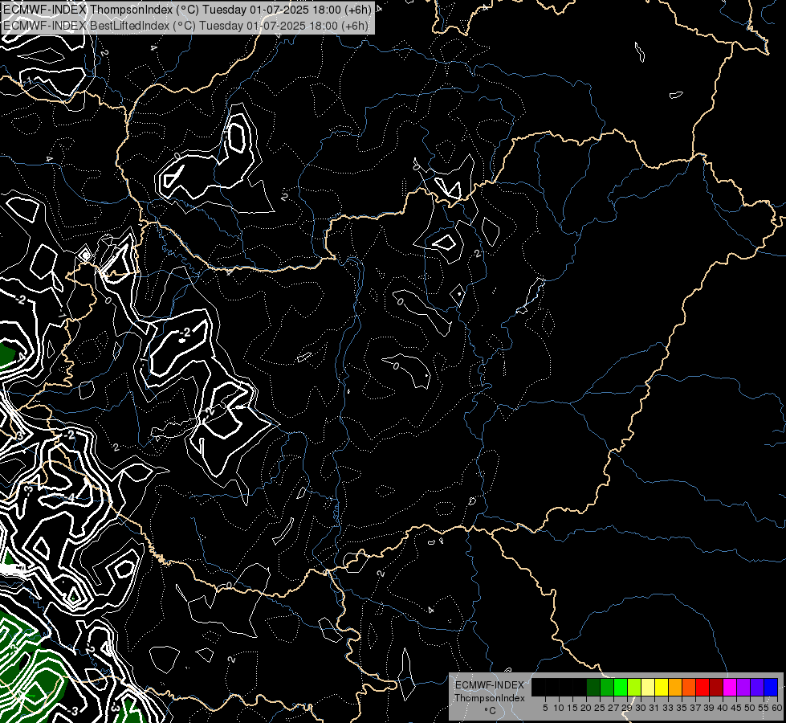The image size is (786, 723).
Task: Select the dark red 39–40 legend swatch
Action: coord(716,687)
